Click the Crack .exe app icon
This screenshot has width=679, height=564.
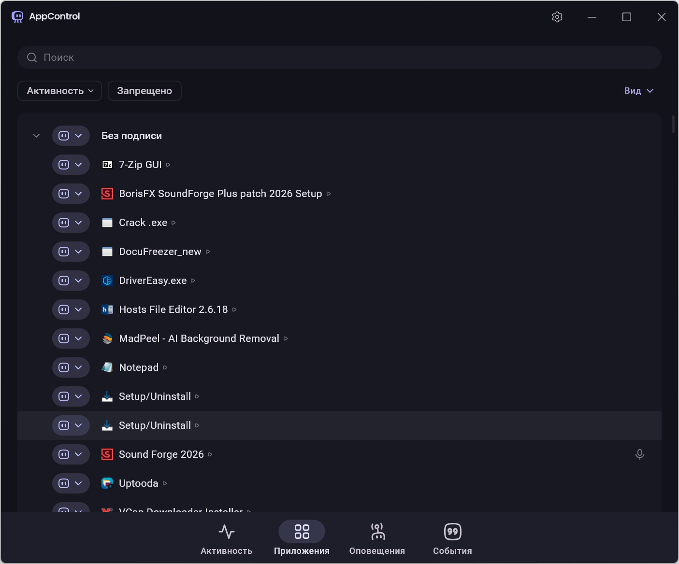pos(107,223)
